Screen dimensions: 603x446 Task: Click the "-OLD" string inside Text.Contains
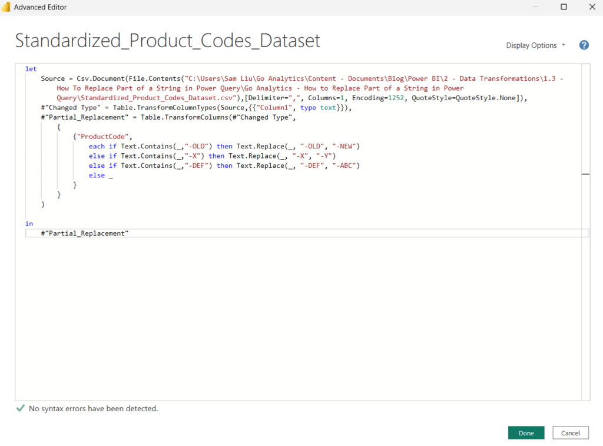tap(197, 146)
